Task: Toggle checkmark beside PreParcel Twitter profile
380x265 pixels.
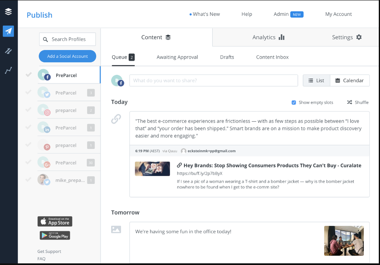Action: point(29,92)
